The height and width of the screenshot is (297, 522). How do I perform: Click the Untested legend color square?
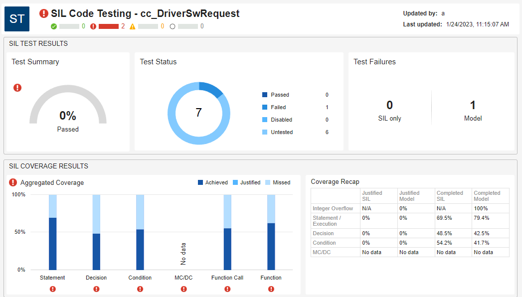pyautogui.click(x=265, y=132)
